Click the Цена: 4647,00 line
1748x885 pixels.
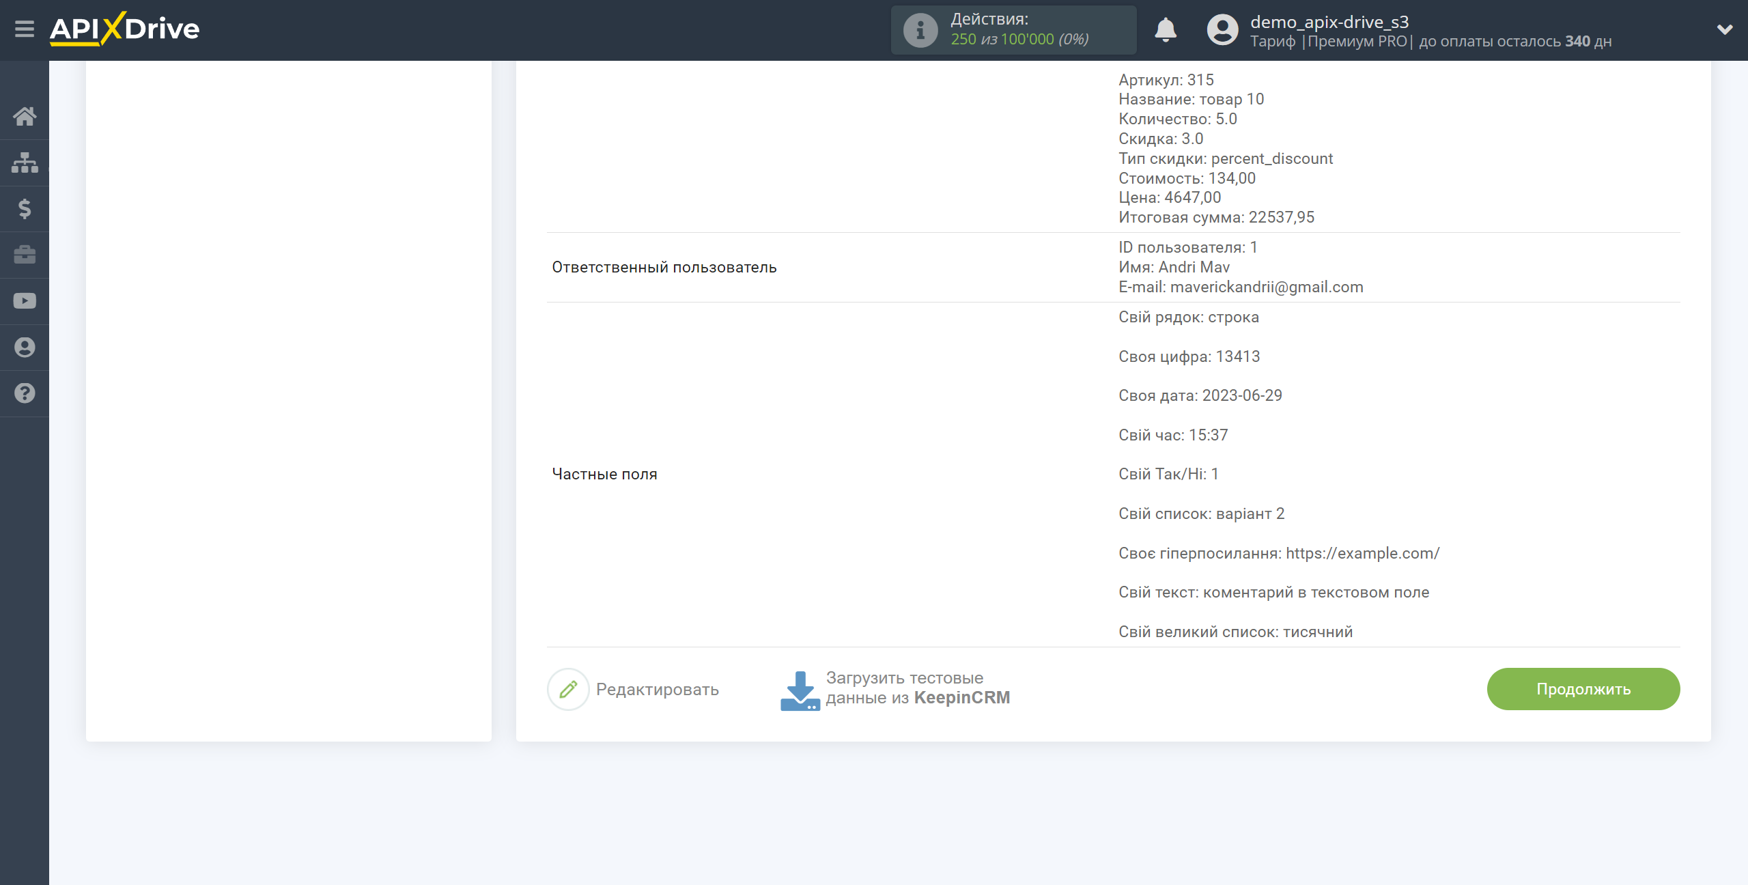coord(1170,197)
